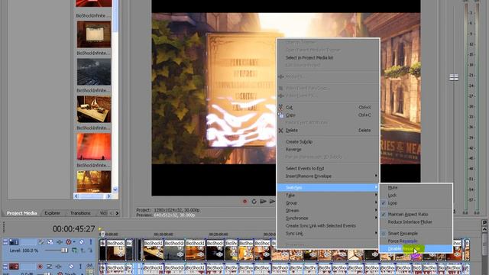
Task: Uncheck the Loop switch
Action: click(416, 203)
